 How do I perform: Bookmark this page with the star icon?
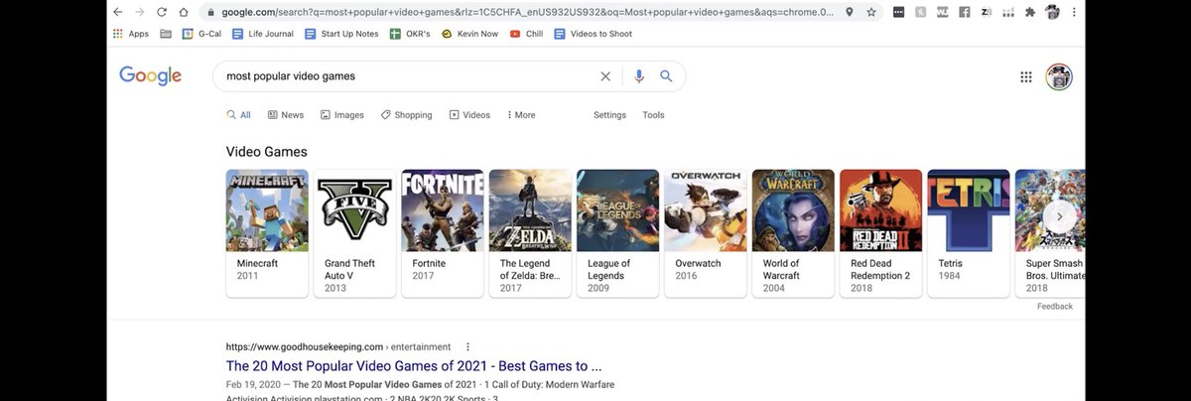coord(870,12)
